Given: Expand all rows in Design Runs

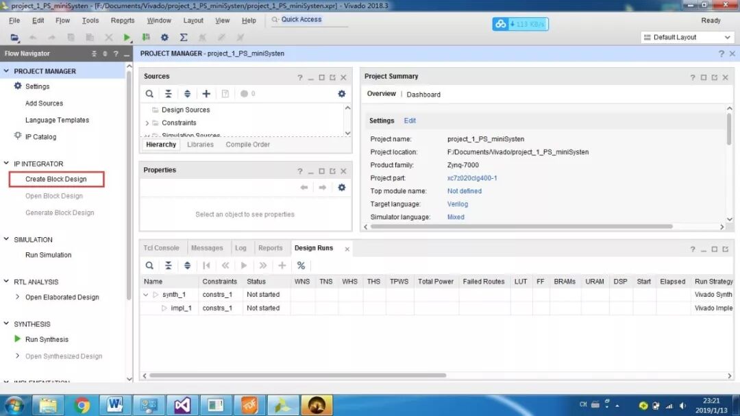Looking at the screenshot, I should pos(187,265).
